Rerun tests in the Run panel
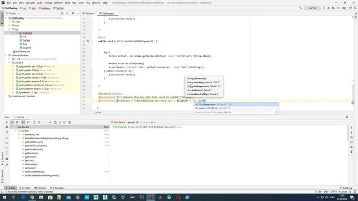The image size is (358, 201). point(7,122)
